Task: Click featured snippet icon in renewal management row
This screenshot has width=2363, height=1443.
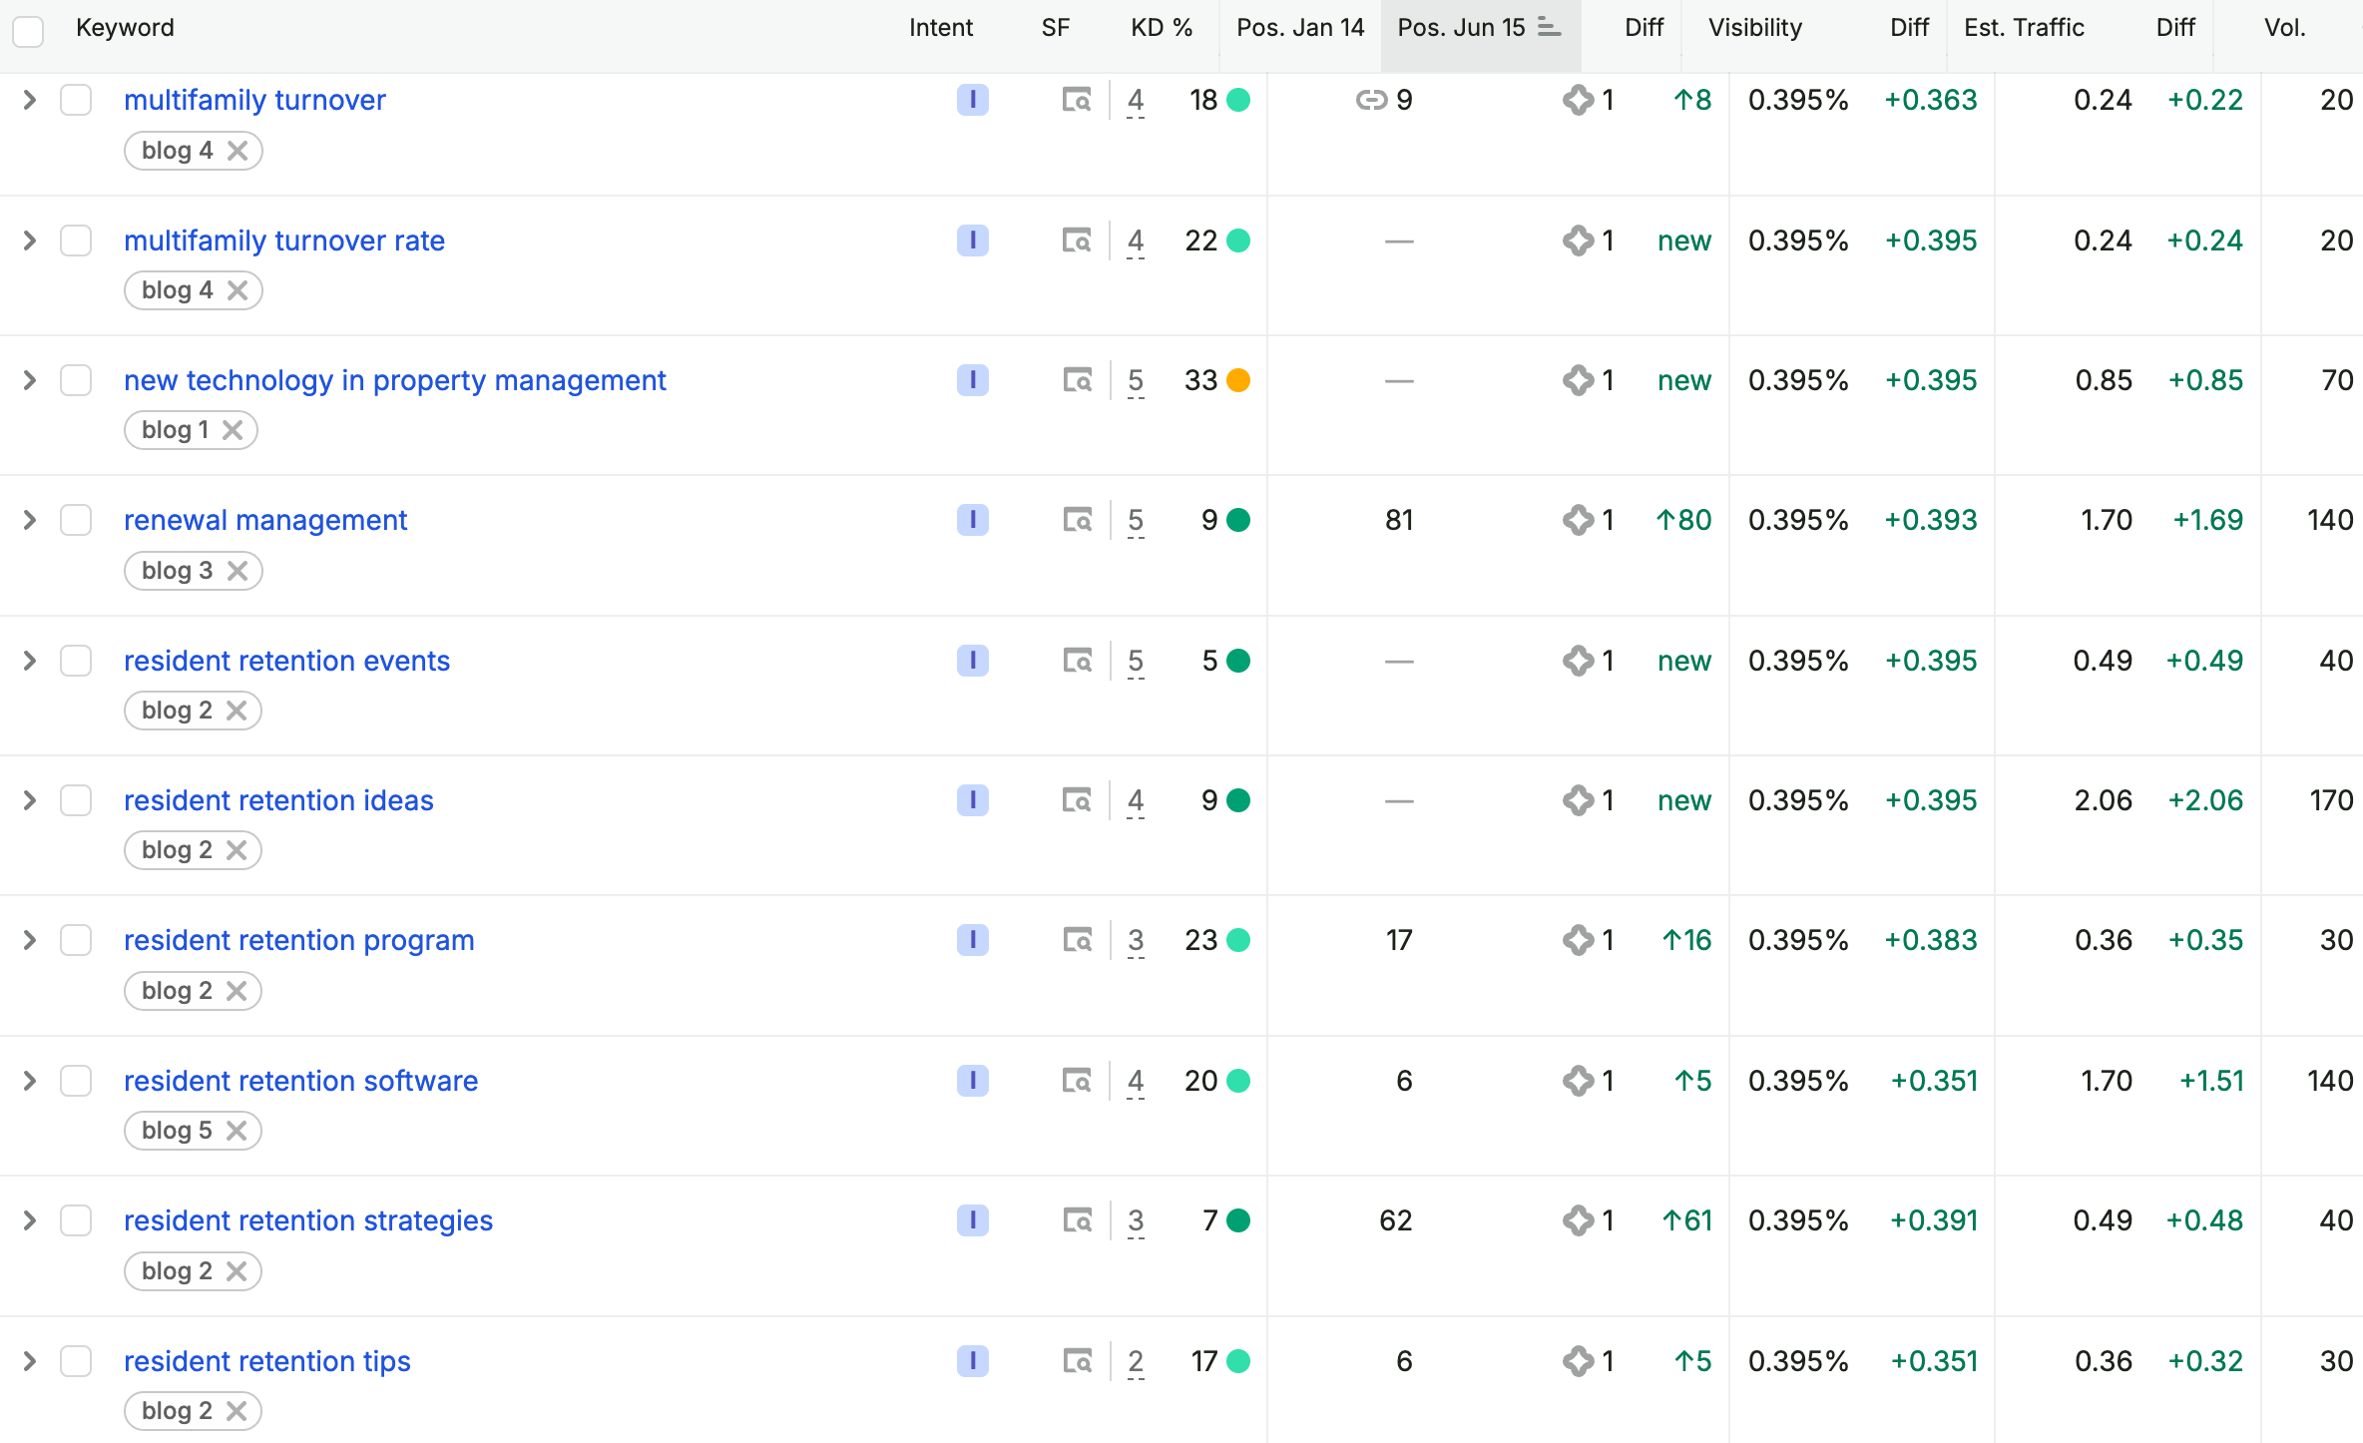Action: click(x=1578, y=520)
